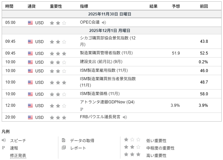
Task: Click the レポート icon in the legend
Action: (63, 148)
